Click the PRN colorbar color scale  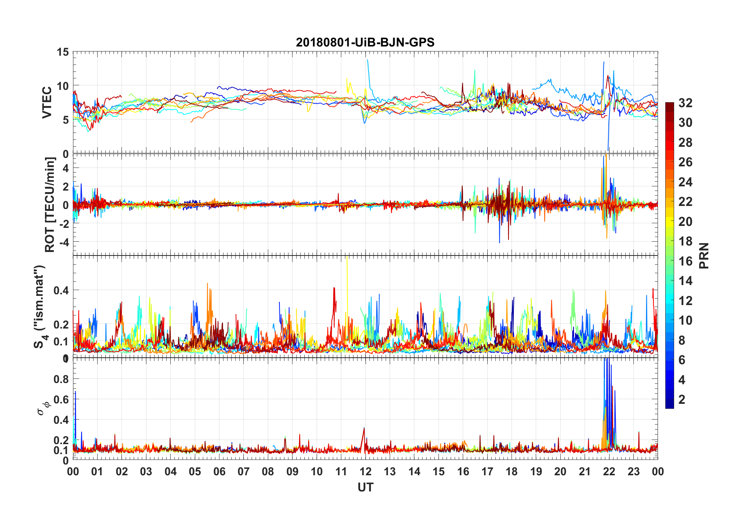(x=670, y=255)
